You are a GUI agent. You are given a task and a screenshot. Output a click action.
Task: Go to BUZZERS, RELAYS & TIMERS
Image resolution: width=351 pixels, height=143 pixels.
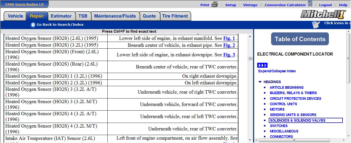(x=293, y=93)
